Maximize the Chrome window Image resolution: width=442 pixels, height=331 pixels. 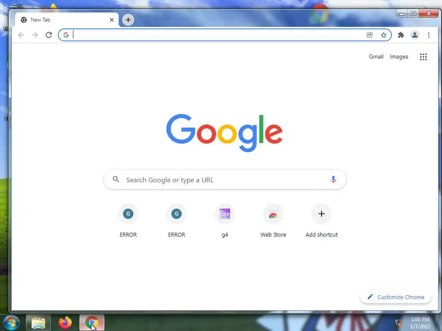point(414,13)
